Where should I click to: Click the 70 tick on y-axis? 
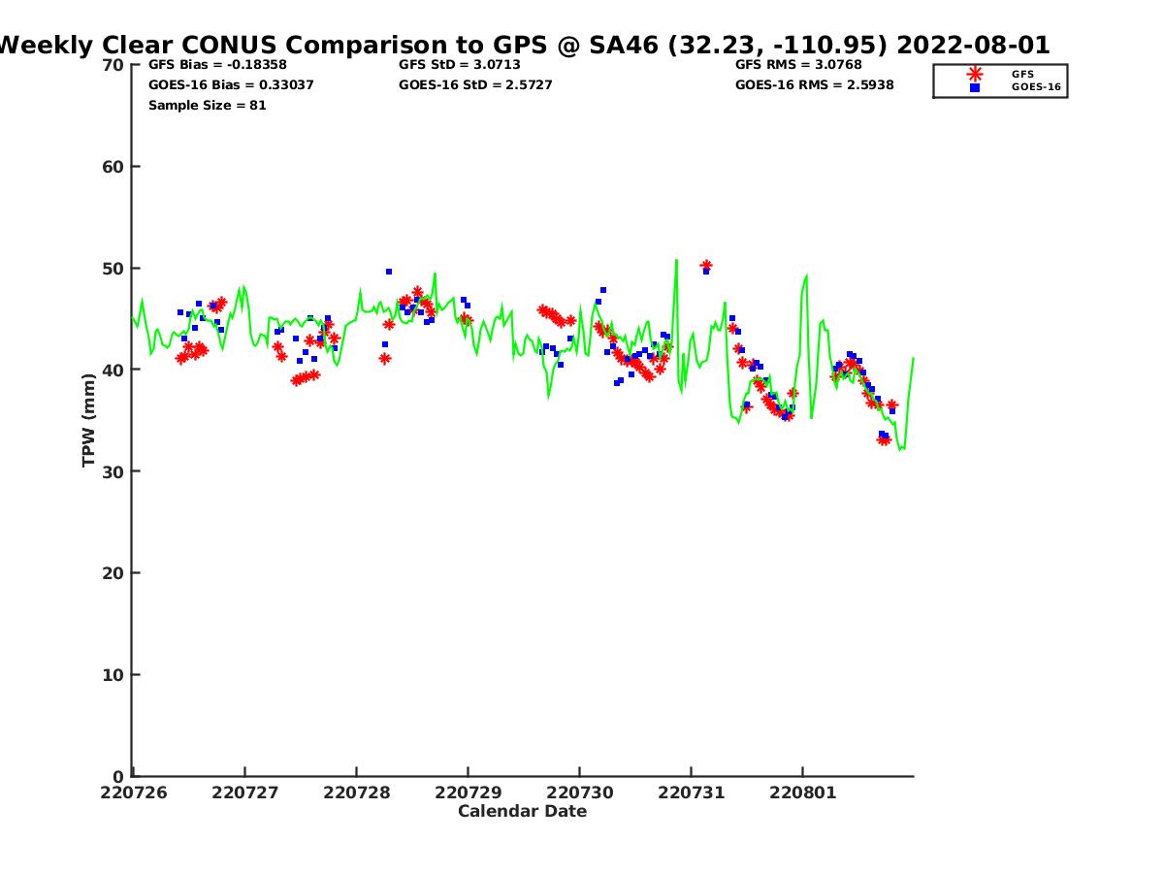coord(113,65)
